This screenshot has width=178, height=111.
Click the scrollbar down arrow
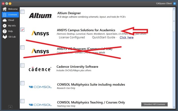pos(174,107)
